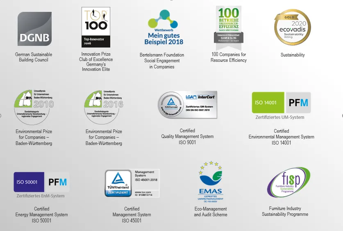
Task: Click the Sustainability caption under ecovadis
Action: point(293,55)
